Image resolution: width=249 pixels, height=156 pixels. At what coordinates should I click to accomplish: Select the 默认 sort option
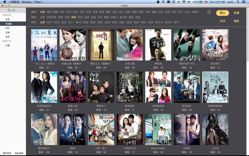point(223,13)
